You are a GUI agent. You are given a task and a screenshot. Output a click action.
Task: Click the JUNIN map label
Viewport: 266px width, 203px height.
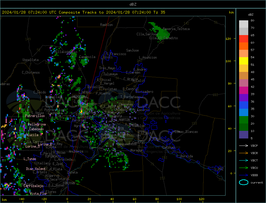119,128
